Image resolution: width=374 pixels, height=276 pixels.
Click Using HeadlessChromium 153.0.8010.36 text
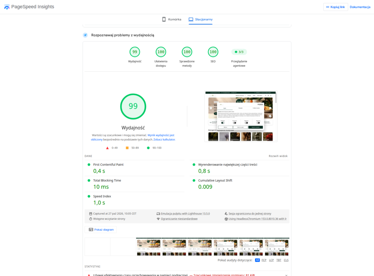[257, 219]
